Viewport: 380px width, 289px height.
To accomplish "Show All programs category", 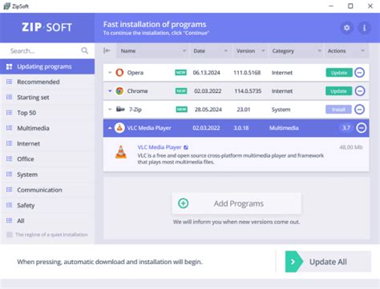I will (47, 221).
